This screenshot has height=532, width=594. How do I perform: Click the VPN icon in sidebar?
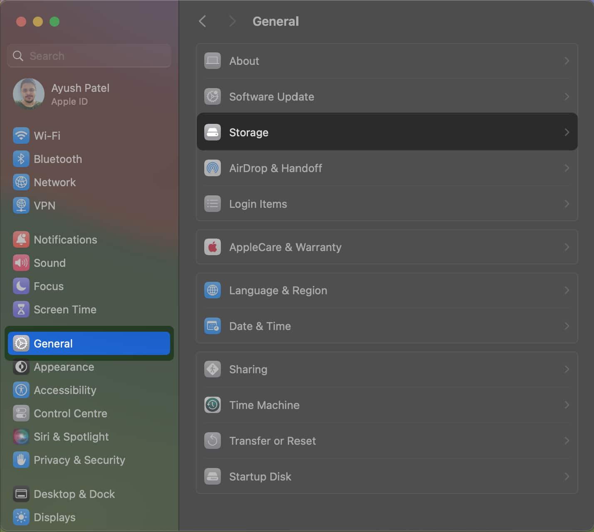[21, 205]
